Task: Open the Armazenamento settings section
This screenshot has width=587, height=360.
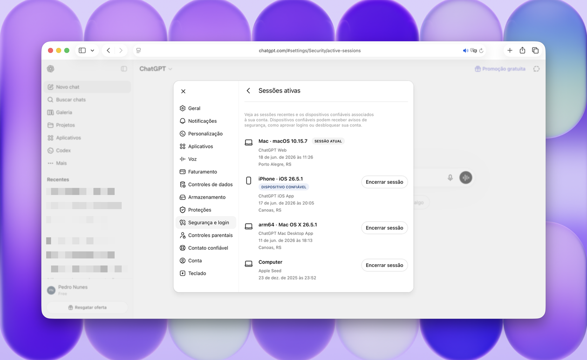Action: click(206, 197)
